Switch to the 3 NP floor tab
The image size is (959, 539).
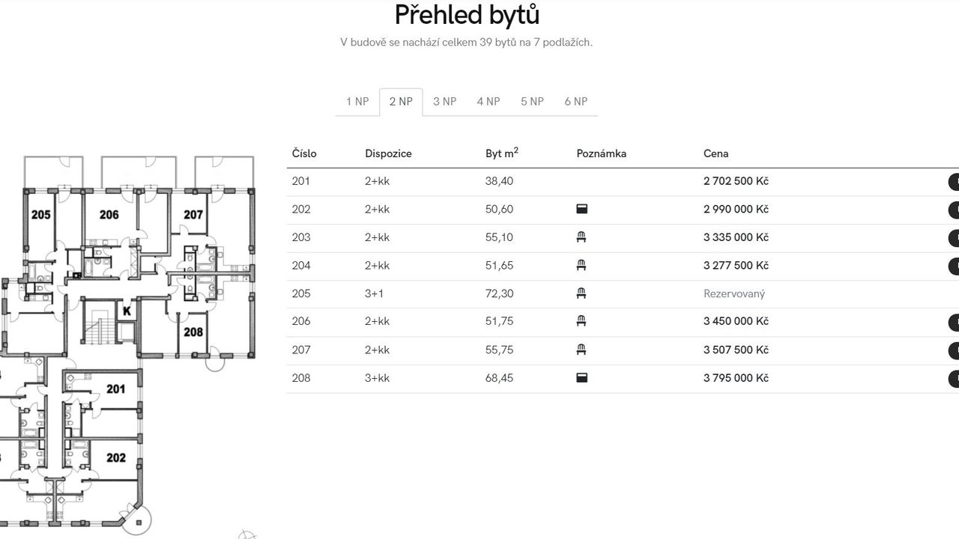[444, 102]
